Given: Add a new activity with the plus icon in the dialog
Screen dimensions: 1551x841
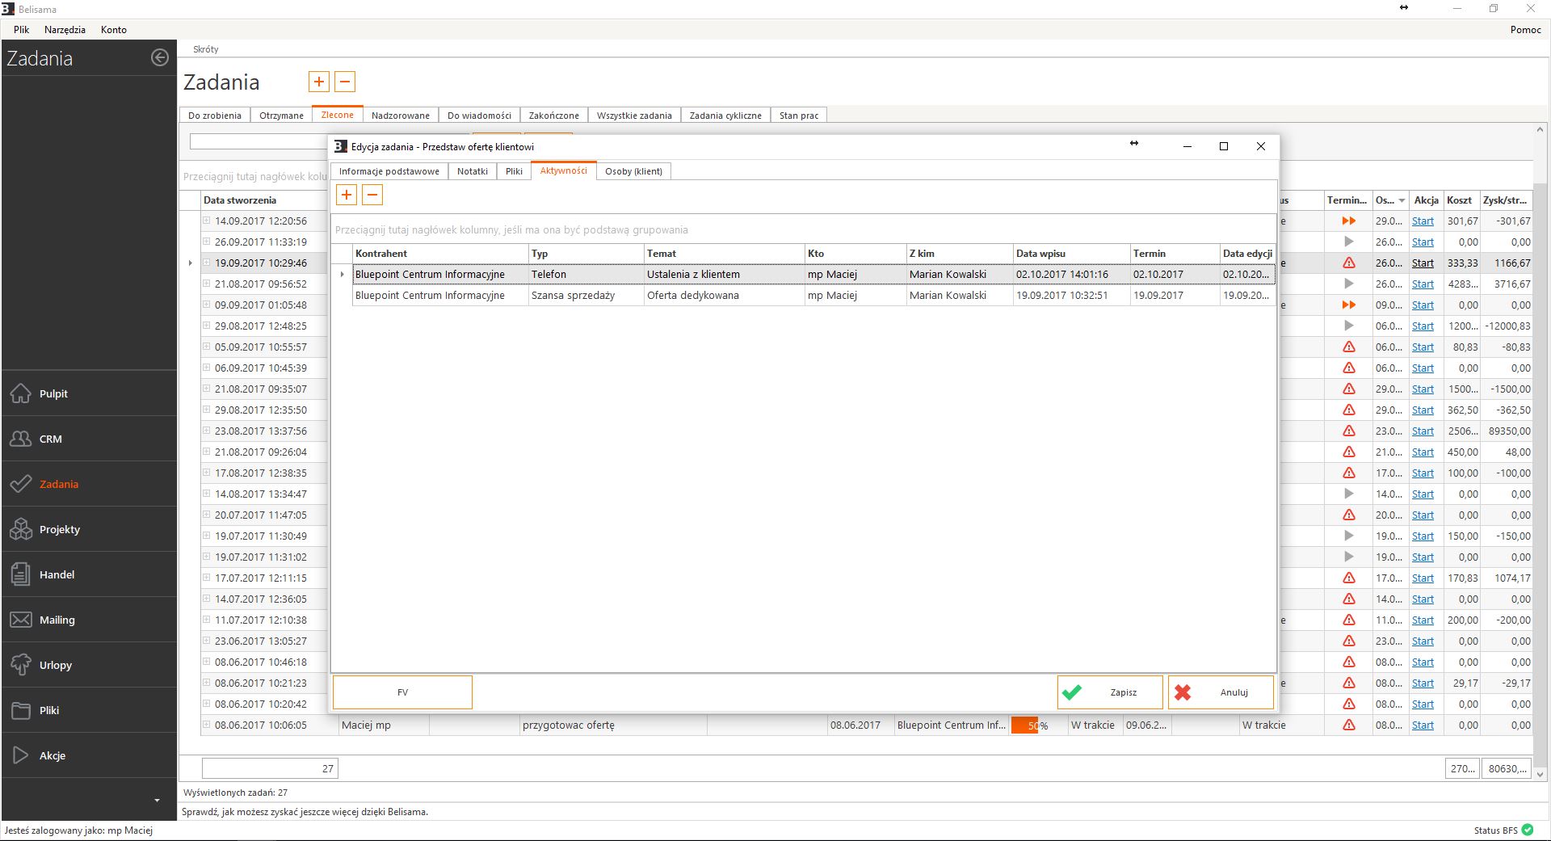Looking at the screenshot, I should click(x=346, y=195).
